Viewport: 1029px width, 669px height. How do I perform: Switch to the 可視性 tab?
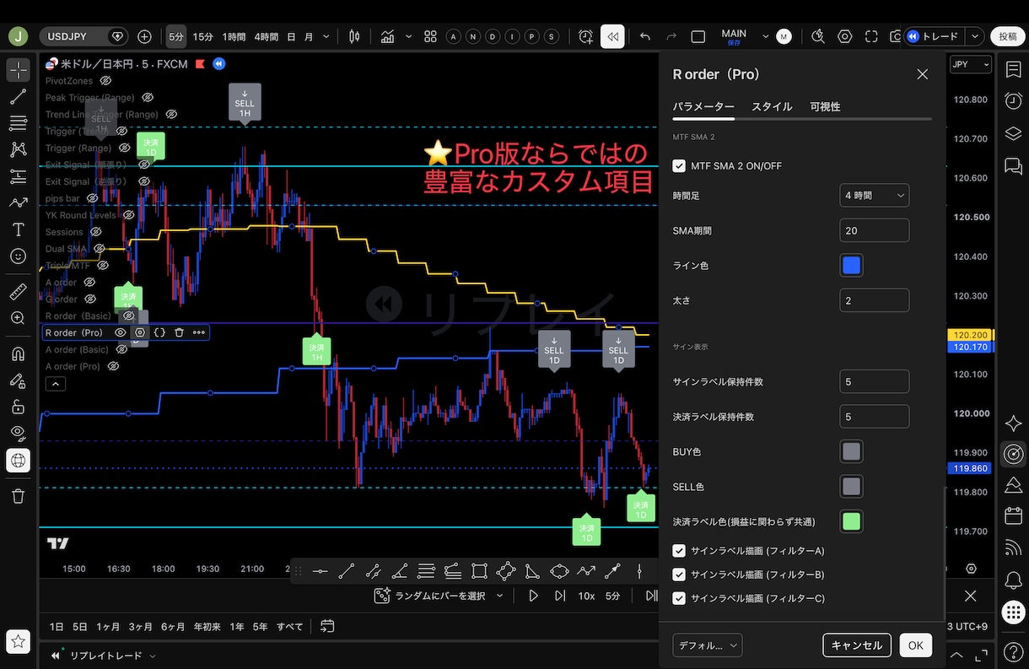(x=825, y=107)
